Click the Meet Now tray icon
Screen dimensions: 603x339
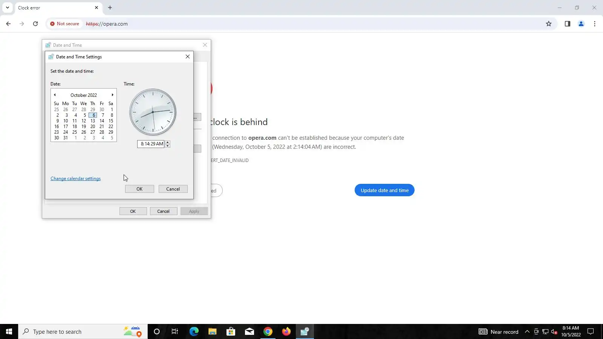(536, 331)
